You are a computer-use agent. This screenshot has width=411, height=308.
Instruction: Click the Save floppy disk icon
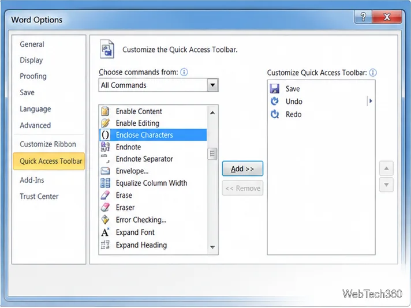(x=274, y=88)
